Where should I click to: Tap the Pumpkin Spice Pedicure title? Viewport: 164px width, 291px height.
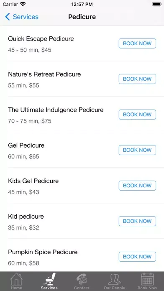click(x=43, y=252)
